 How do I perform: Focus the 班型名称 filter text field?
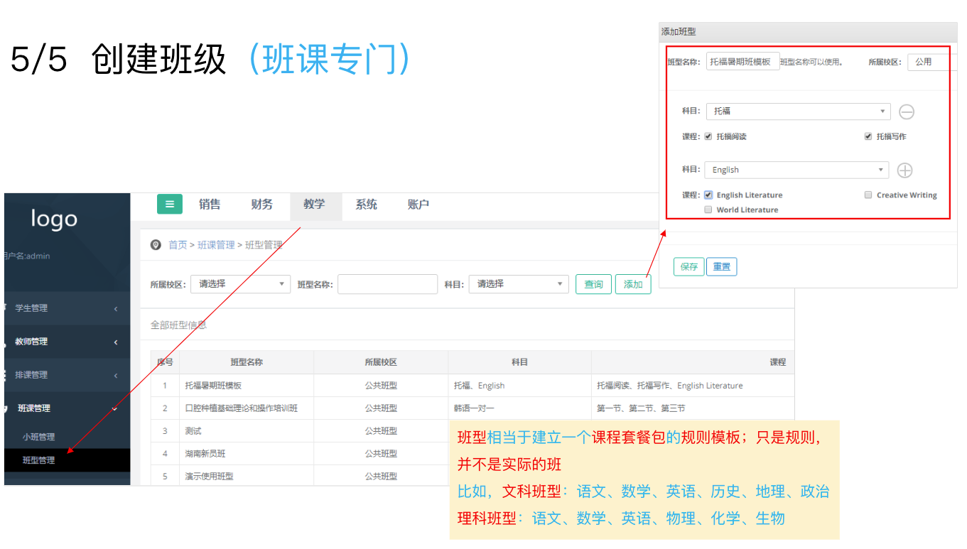pos(387,284)
